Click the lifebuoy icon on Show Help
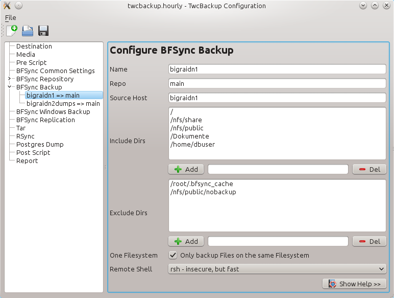394x298 pixels. [332, 284]
